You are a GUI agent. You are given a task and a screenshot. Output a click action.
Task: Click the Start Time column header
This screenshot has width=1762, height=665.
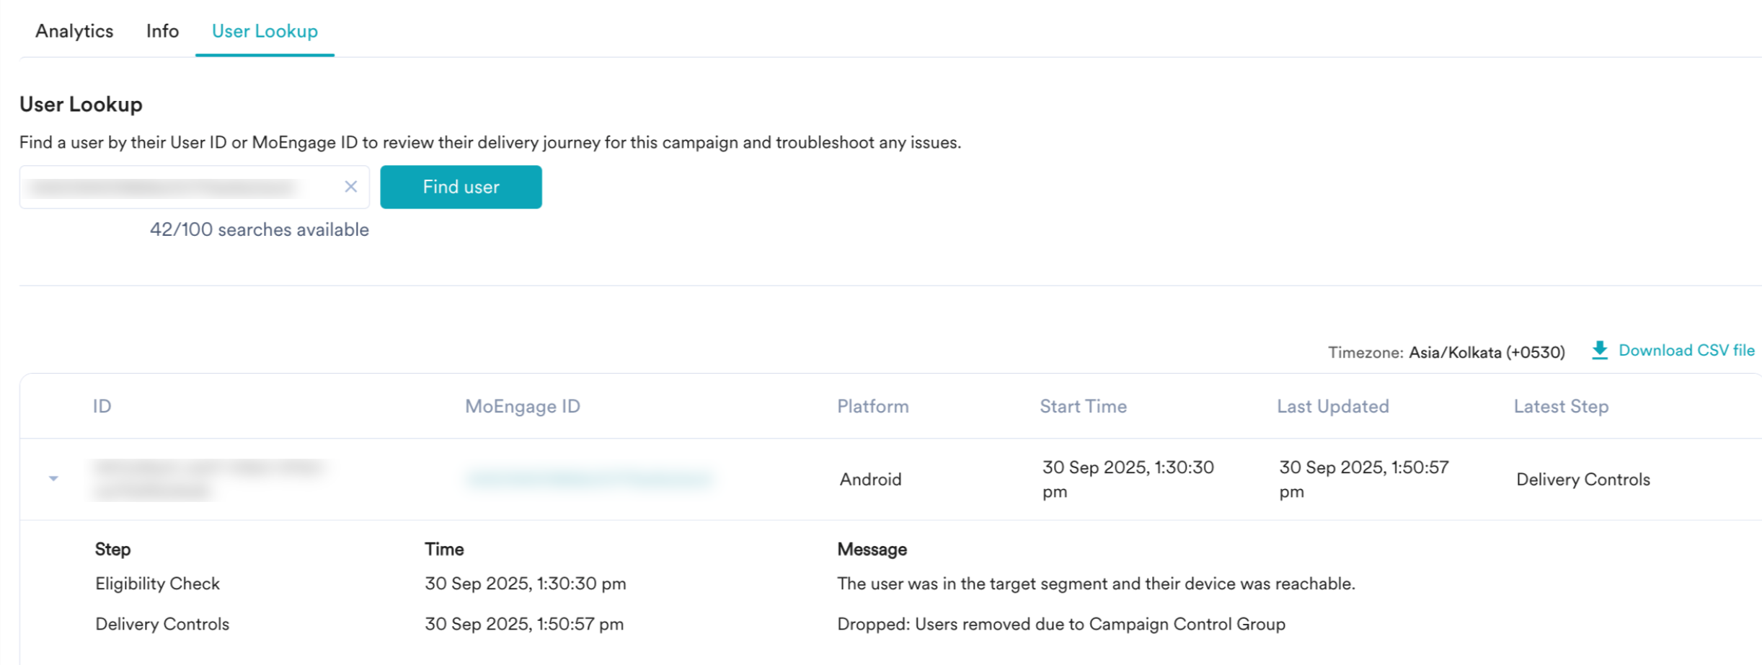click(x=1082, y=406)
